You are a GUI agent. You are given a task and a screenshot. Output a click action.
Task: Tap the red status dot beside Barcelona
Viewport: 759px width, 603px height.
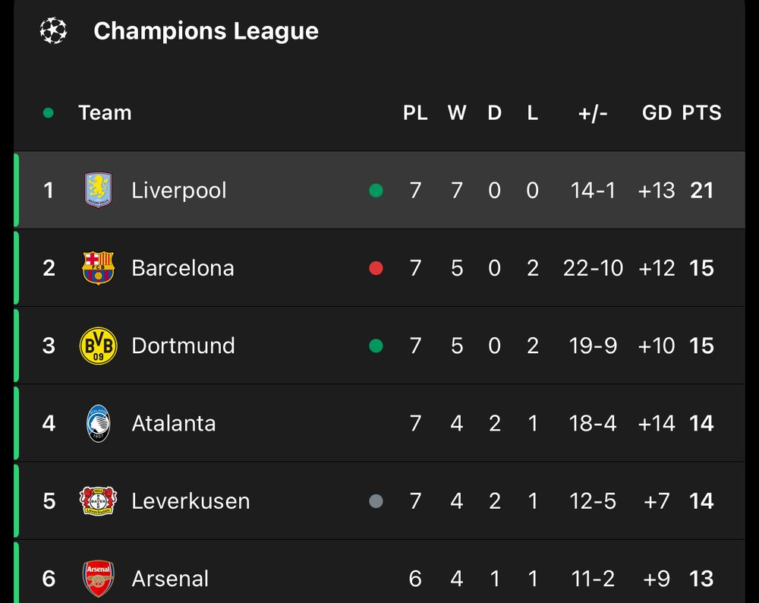376,268
